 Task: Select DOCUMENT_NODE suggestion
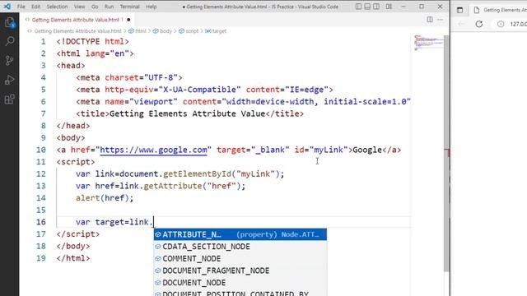pyautogui.click(x=240, y=283)
